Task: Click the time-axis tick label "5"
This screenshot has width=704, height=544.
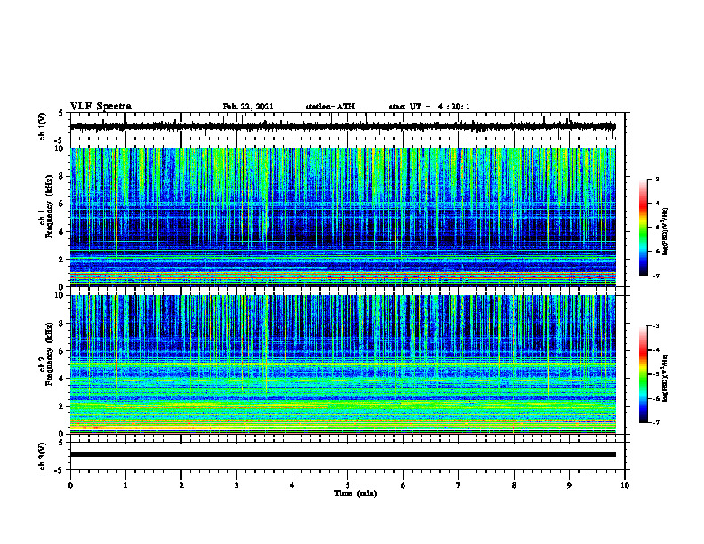Action: tap(348, 485)
